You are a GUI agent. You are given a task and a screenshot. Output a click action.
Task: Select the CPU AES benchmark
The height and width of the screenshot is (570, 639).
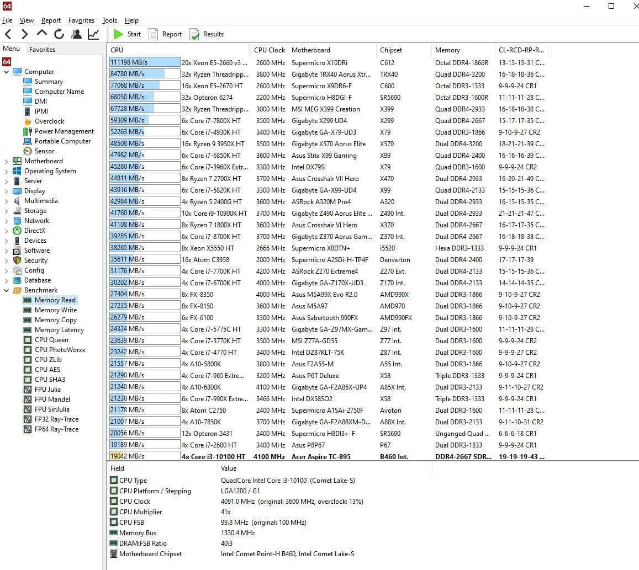[x=47, y=369]
